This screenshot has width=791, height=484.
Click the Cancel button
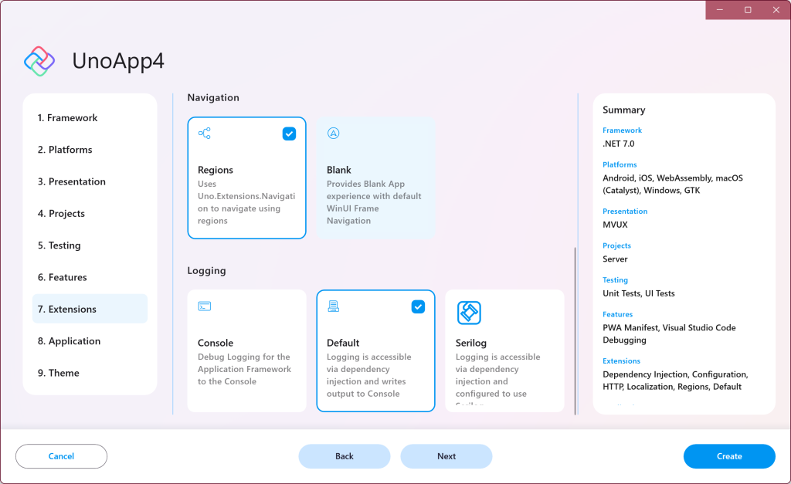click(x=61, y=456)
